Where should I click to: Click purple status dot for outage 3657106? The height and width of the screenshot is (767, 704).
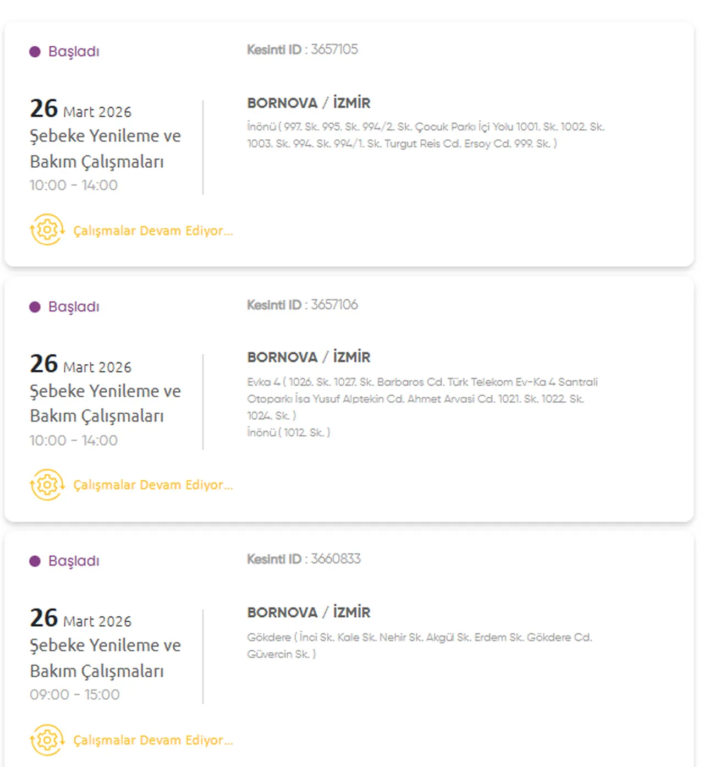click(35, 307)
